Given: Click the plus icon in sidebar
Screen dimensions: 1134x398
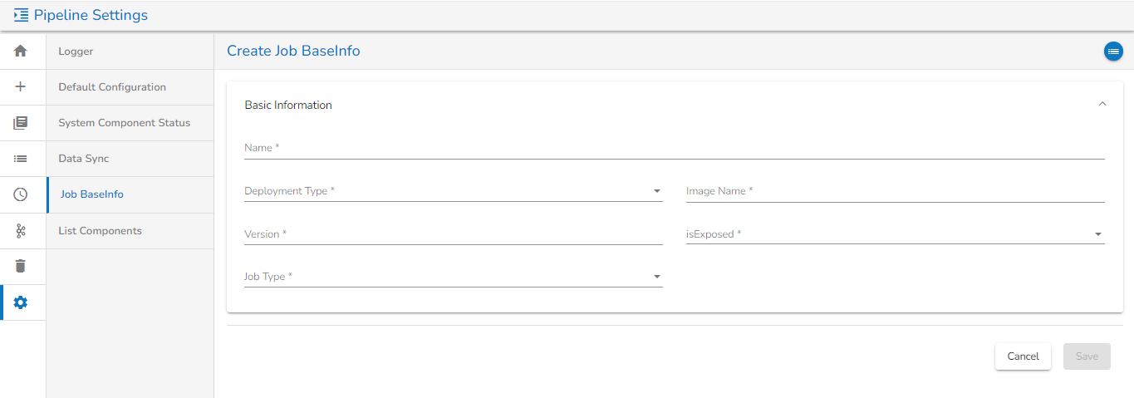Looking at the screenshot, I should [21, 87].
